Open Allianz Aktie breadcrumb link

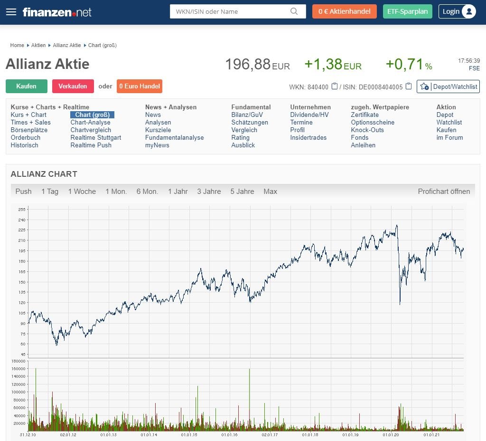pos(66,45)
